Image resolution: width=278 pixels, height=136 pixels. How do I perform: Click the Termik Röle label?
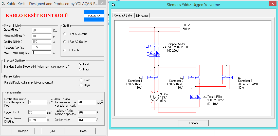(215, 97)
